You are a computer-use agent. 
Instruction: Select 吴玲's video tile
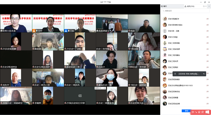click(x=48, y=23)
